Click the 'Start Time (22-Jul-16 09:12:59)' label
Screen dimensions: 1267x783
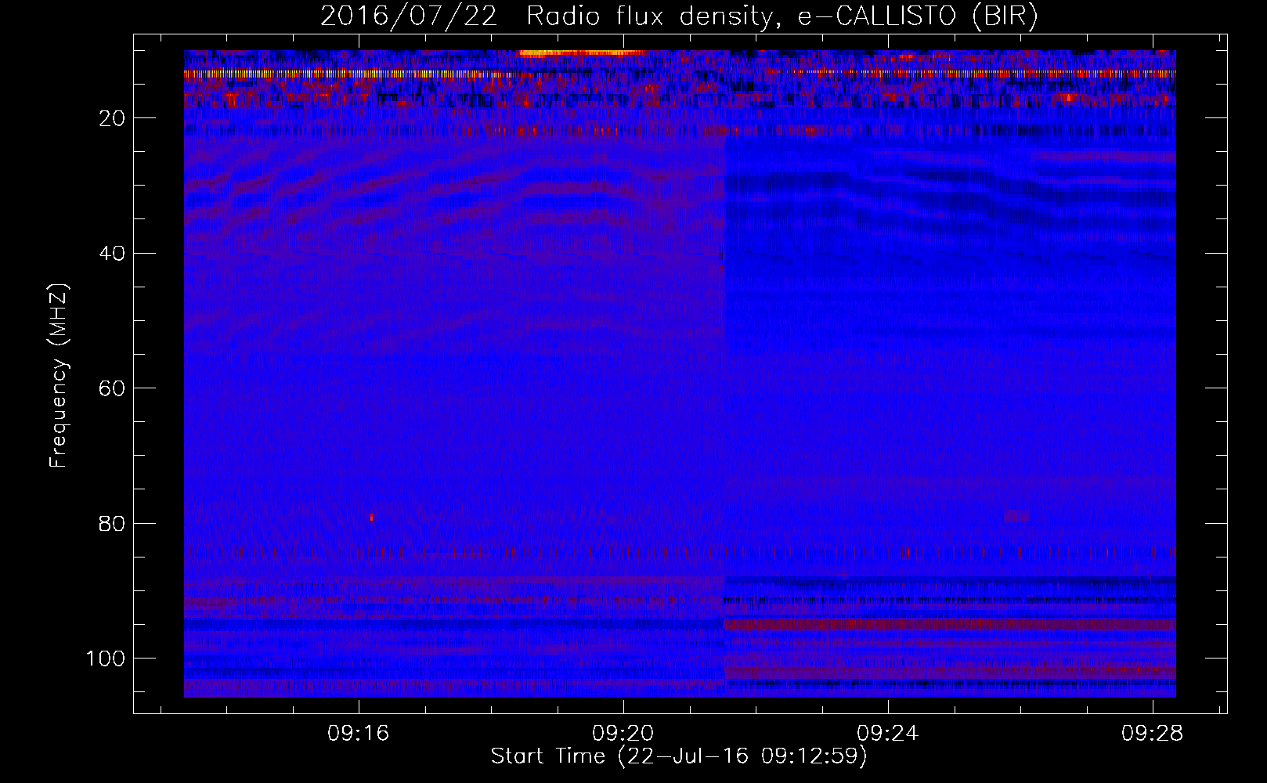click(x=679, y=756)
